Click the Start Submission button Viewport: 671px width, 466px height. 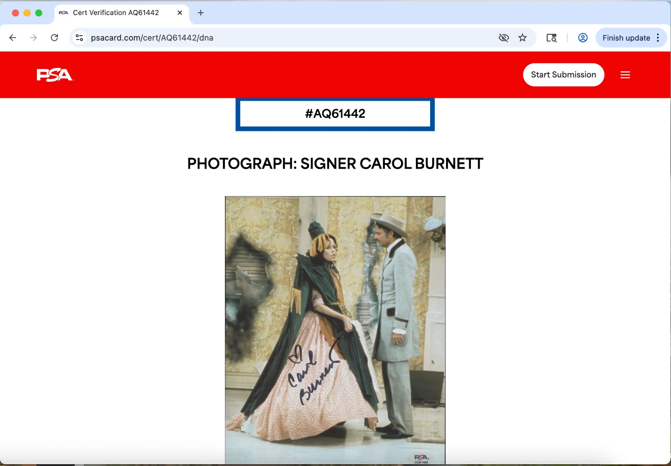pyautogui.click(x=564, y=75)
